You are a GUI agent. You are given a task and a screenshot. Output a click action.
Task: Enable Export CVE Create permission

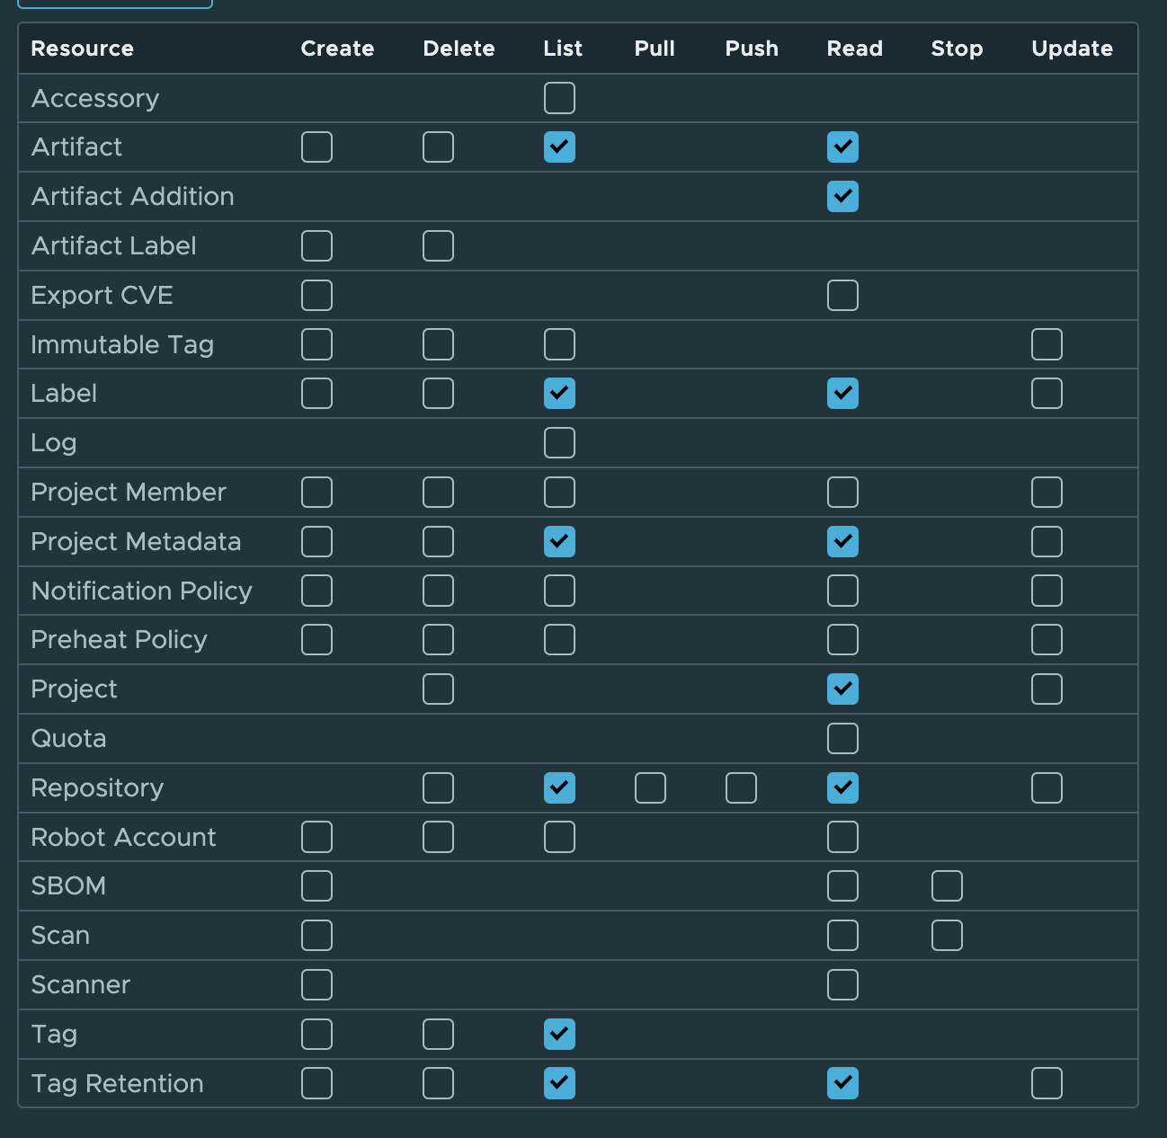tap(316, 296)
